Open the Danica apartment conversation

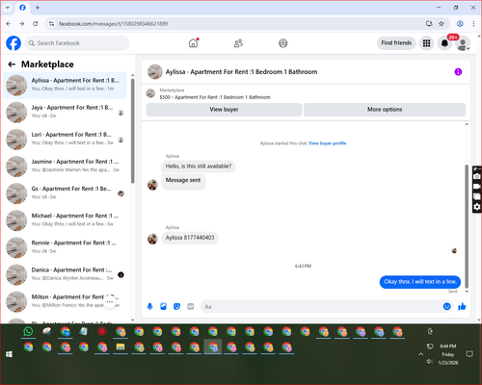pyautogui.click(x=66, y=274)
